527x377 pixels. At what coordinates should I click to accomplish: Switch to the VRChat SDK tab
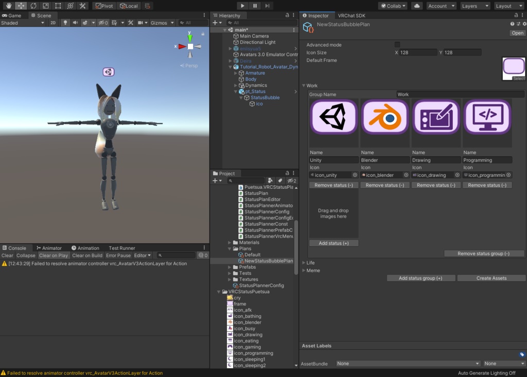[351, 15]
